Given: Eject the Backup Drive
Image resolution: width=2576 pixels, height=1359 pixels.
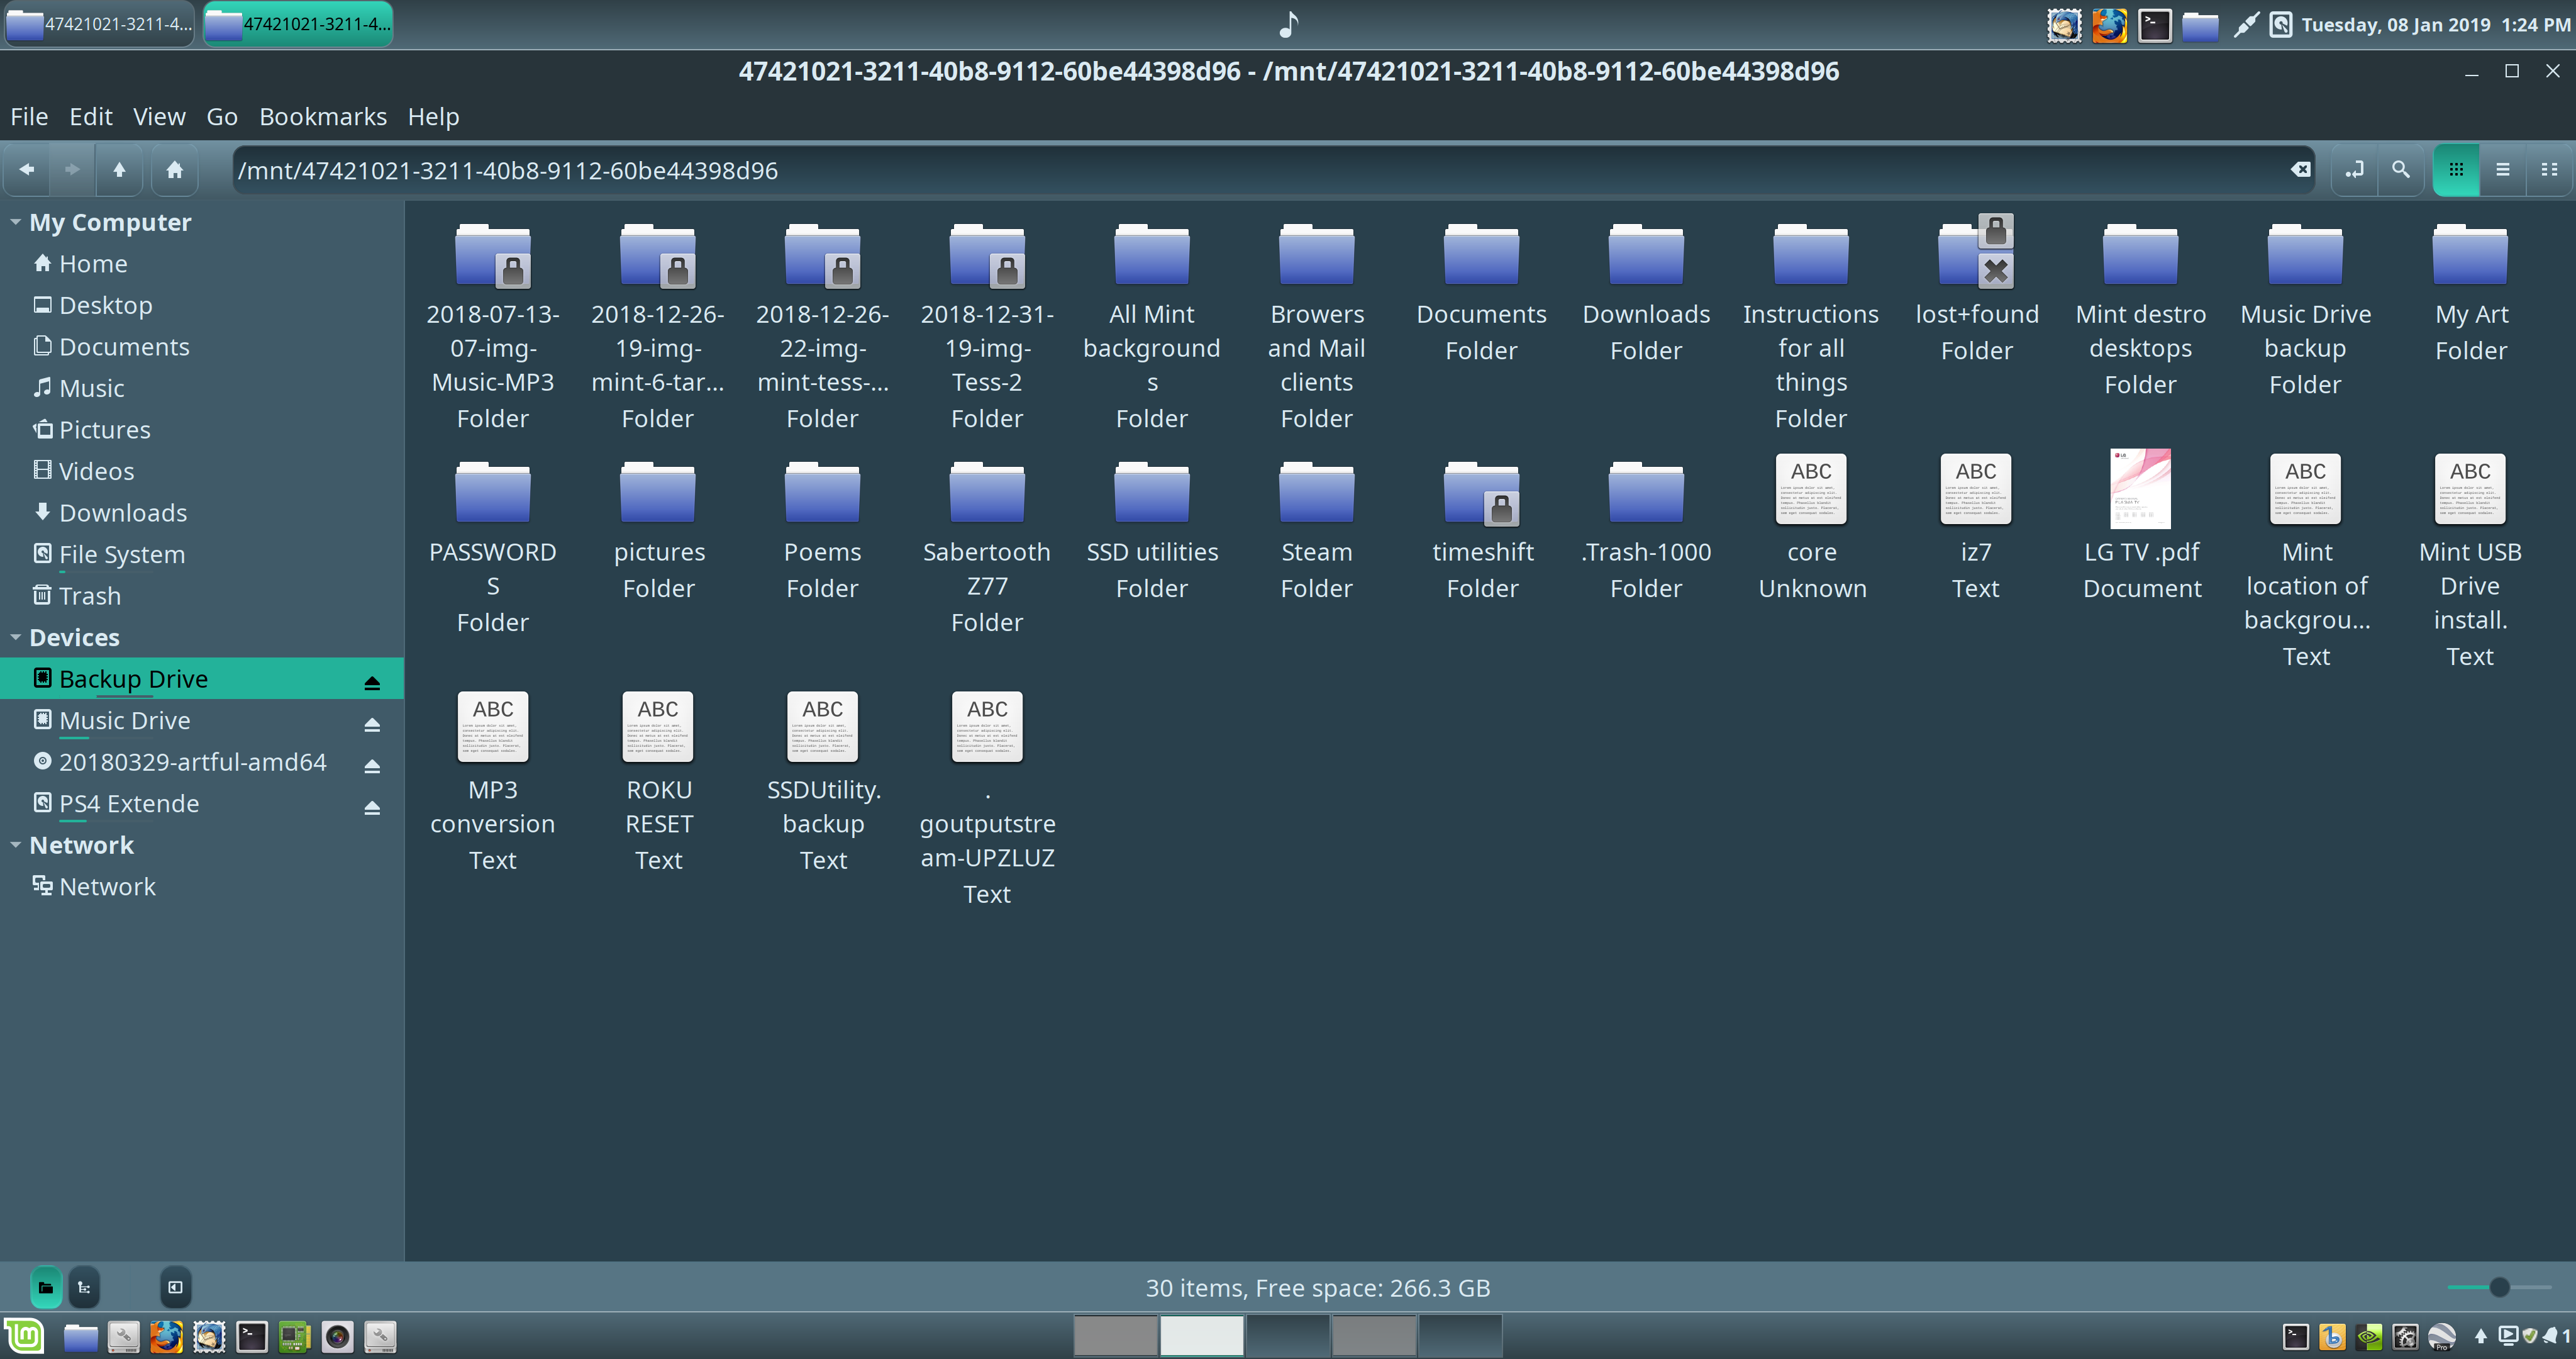Looking at the screenshot, I should pyautogui.click(x=372, y=683).
